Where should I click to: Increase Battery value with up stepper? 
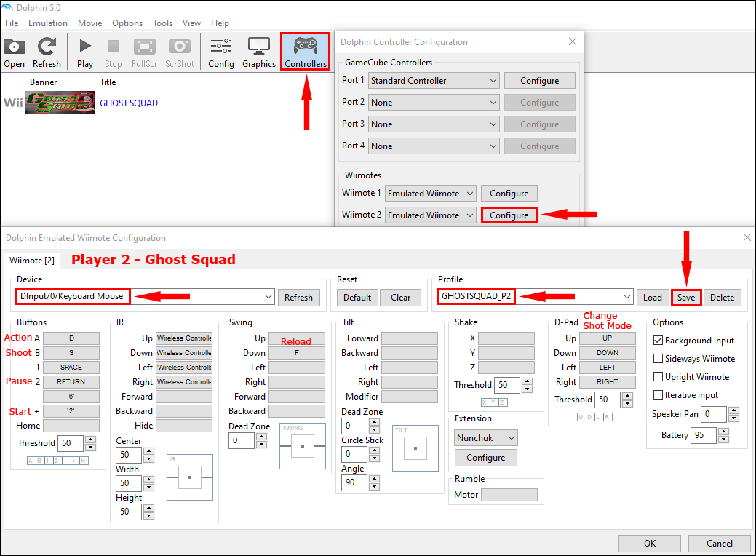coord(724,432)
